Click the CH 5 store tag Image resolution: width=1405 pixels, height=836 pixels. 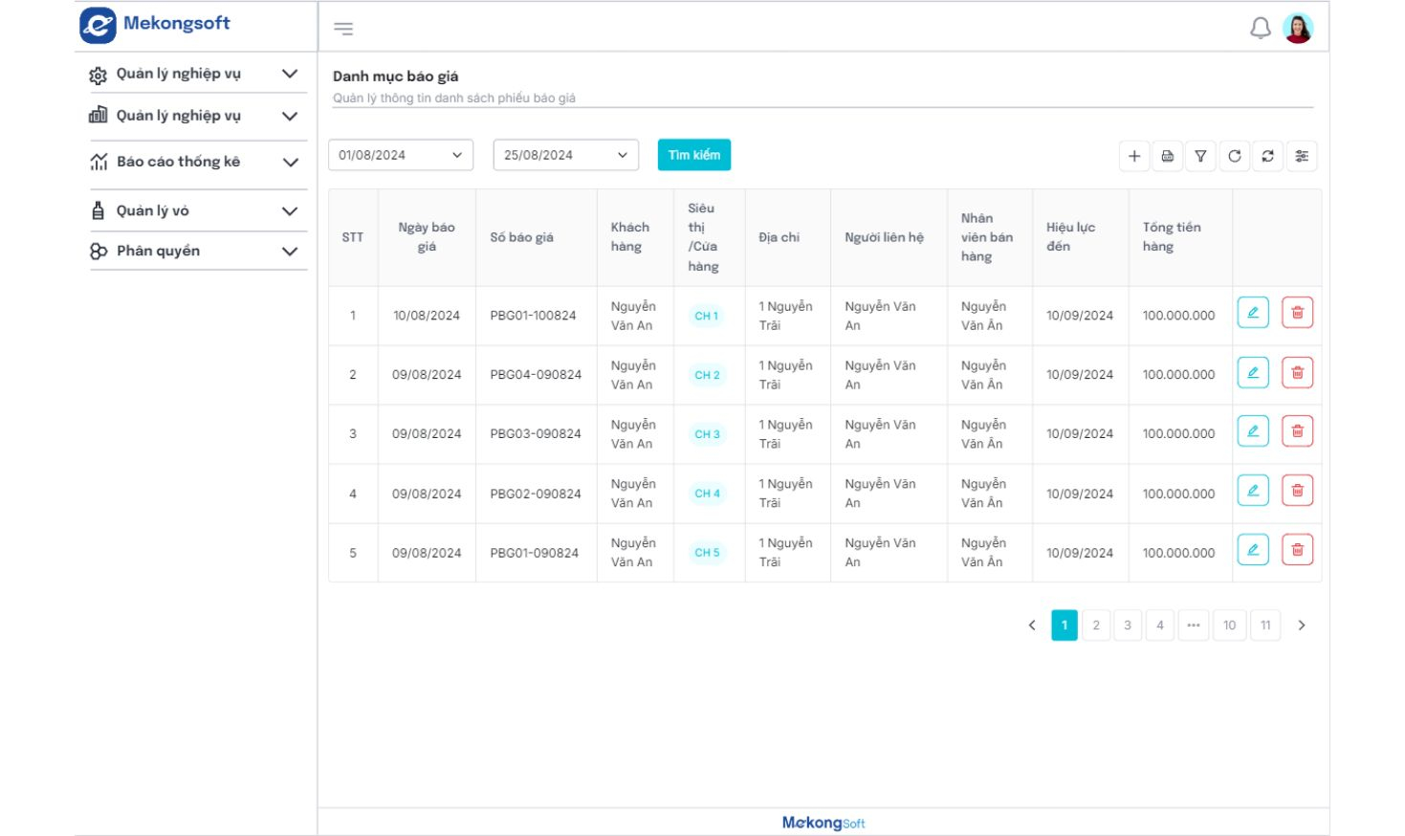point(708,553)
